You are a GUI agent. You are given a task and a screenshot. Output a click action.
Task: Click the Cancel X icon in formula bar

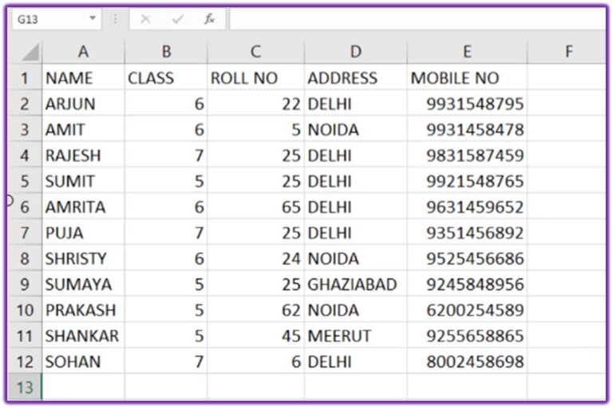tap(145, 18)
